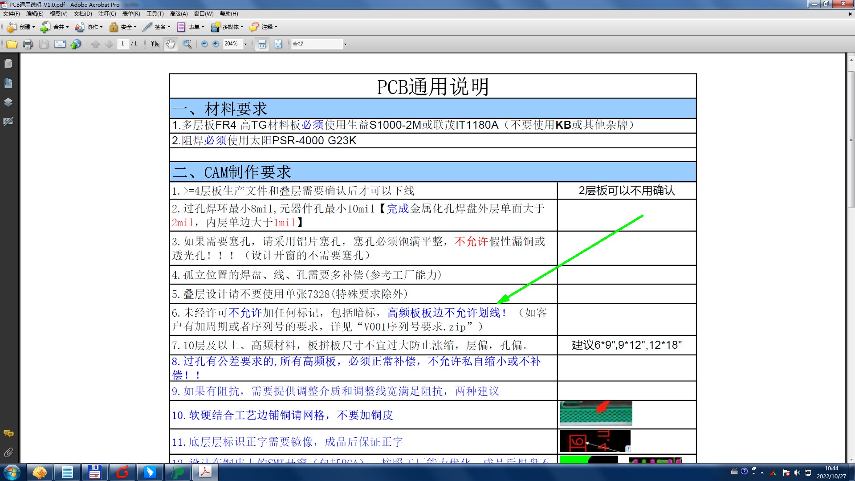This screenshot has width=855, height=481.
Task: Open the 视图(V) menu
Action: click(x=58, y=14)
